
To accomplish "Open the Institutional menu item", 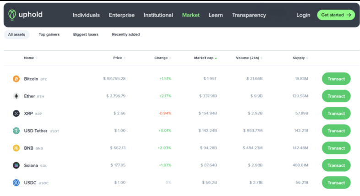I will point(158,15).
